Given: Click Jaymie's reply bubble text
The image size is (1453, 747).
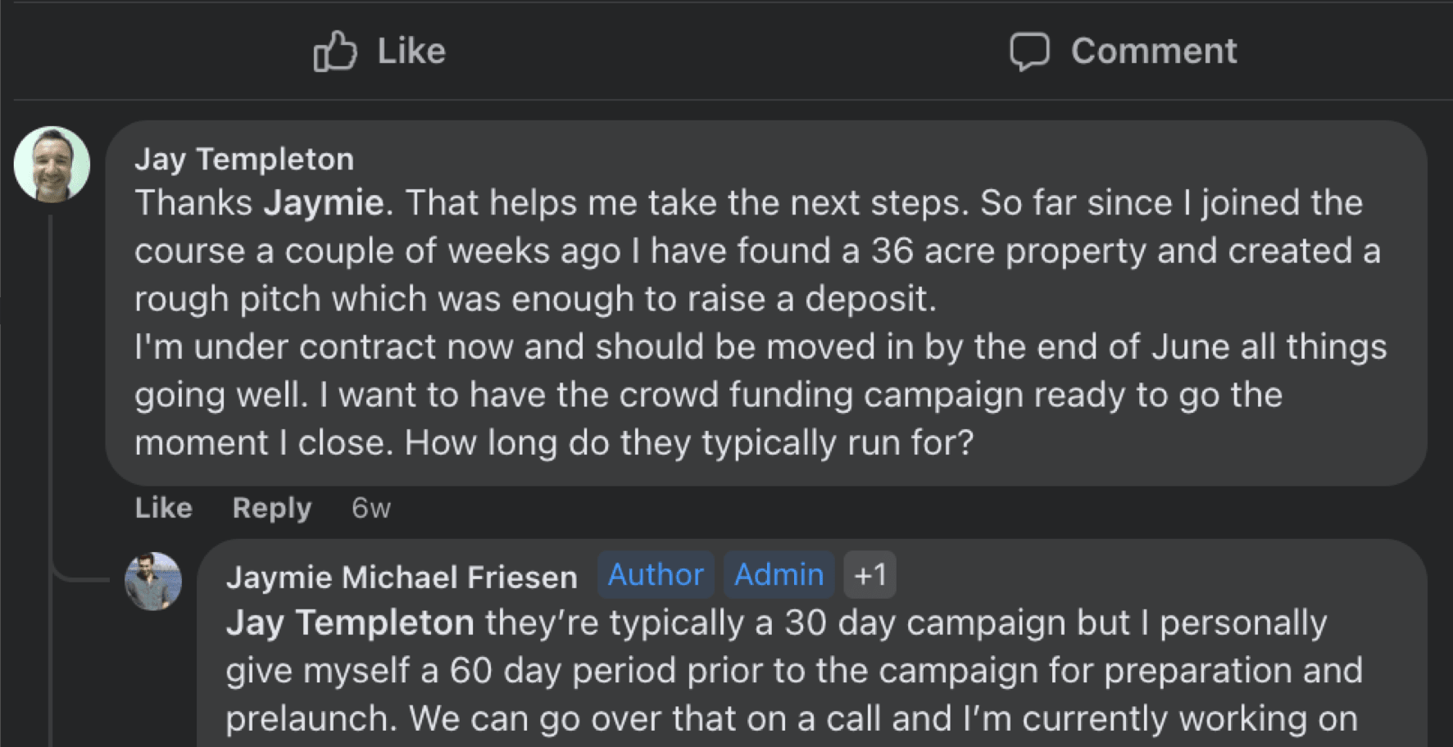Looking at the screenshot, I should tap(792, 670).
